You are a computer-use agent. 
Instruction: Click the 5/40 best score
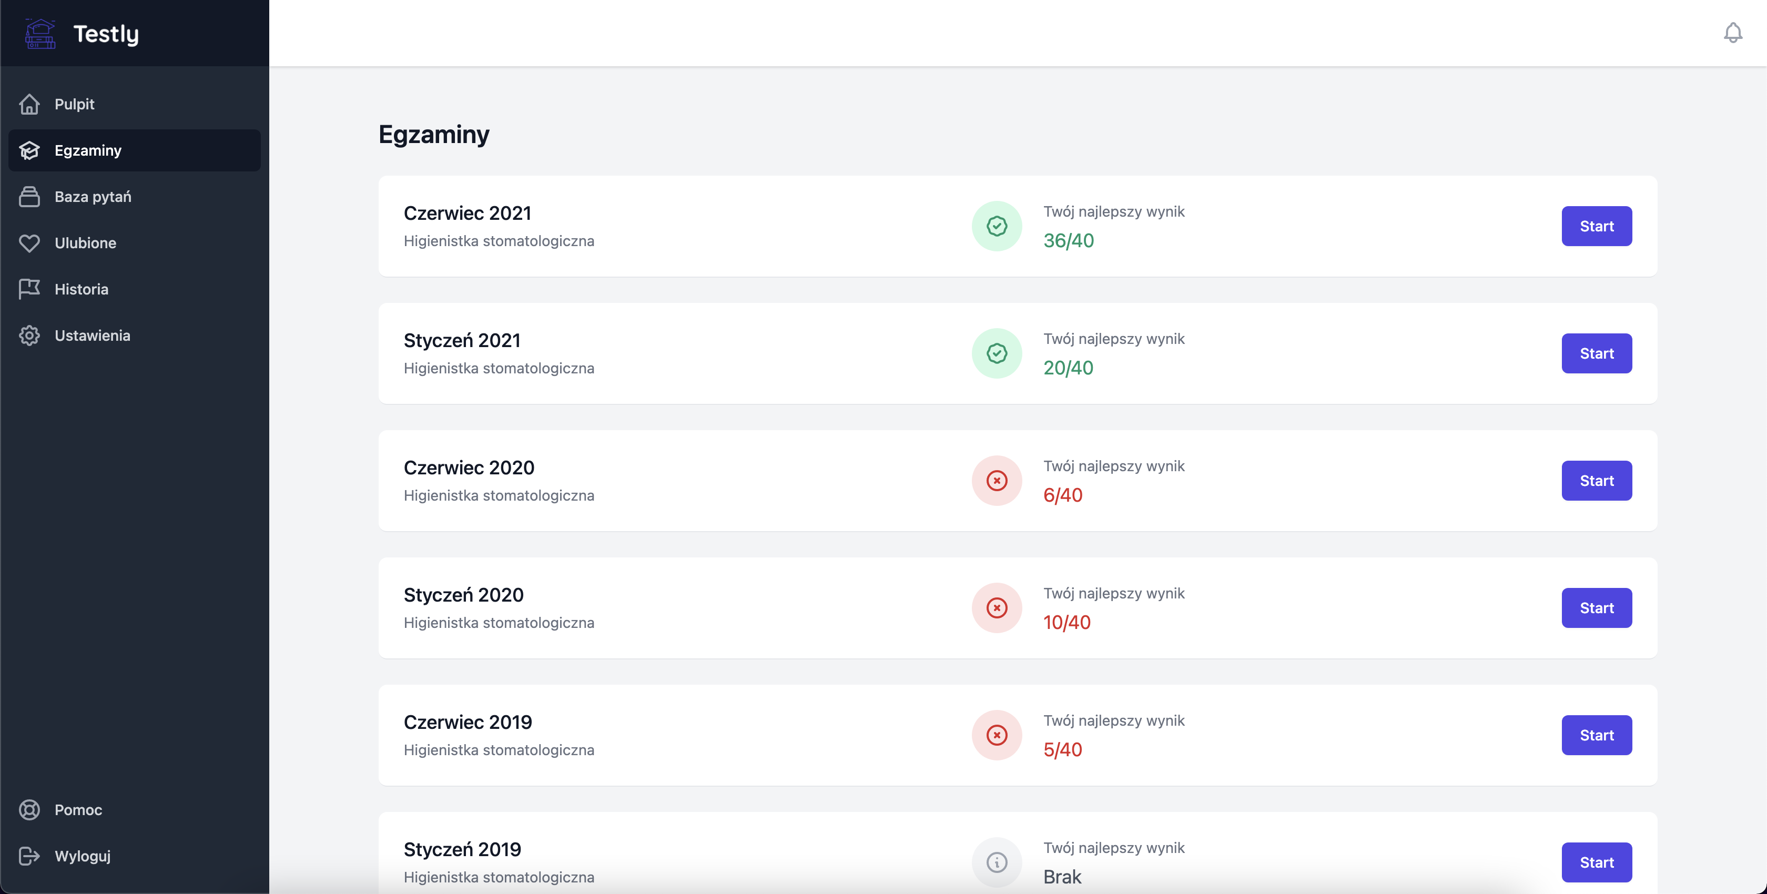coord(1062,750)
